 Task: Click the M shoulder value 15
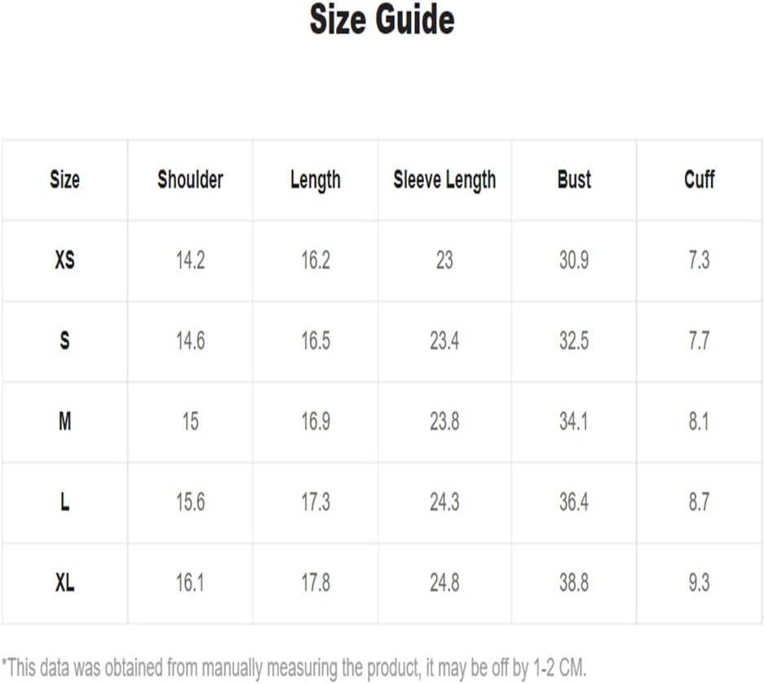[x=190, y=421]
